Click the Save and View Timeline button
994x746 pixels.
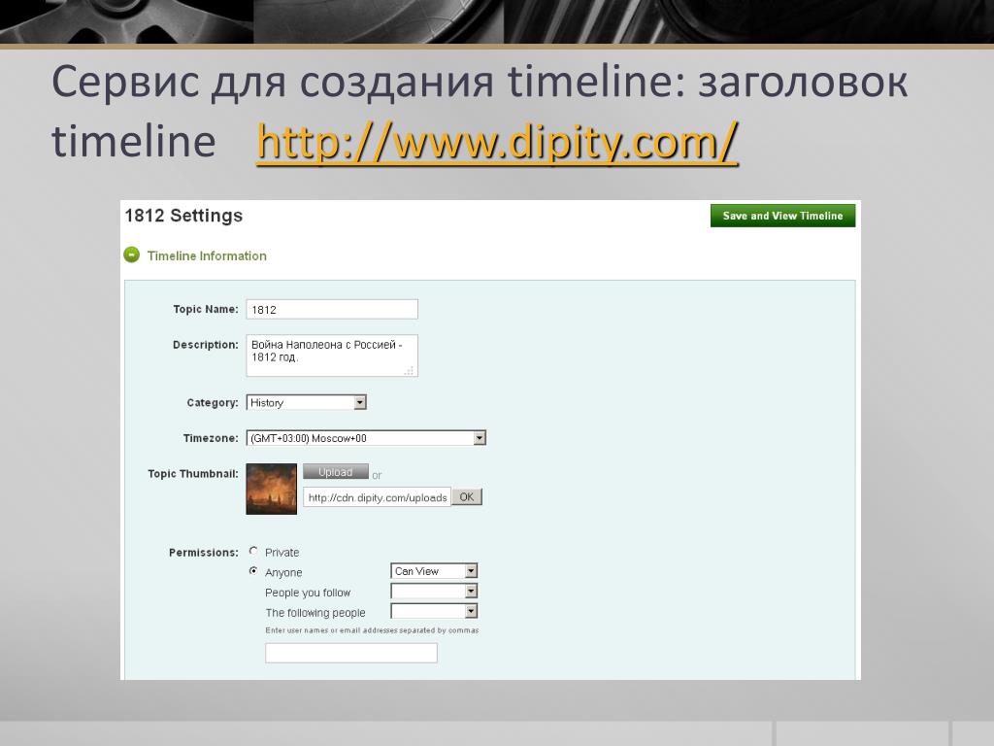(782, 216)
